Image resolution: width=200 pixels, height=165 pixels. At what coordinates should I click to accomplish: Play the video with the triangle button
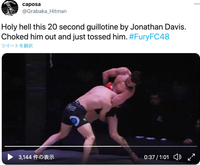10,157
